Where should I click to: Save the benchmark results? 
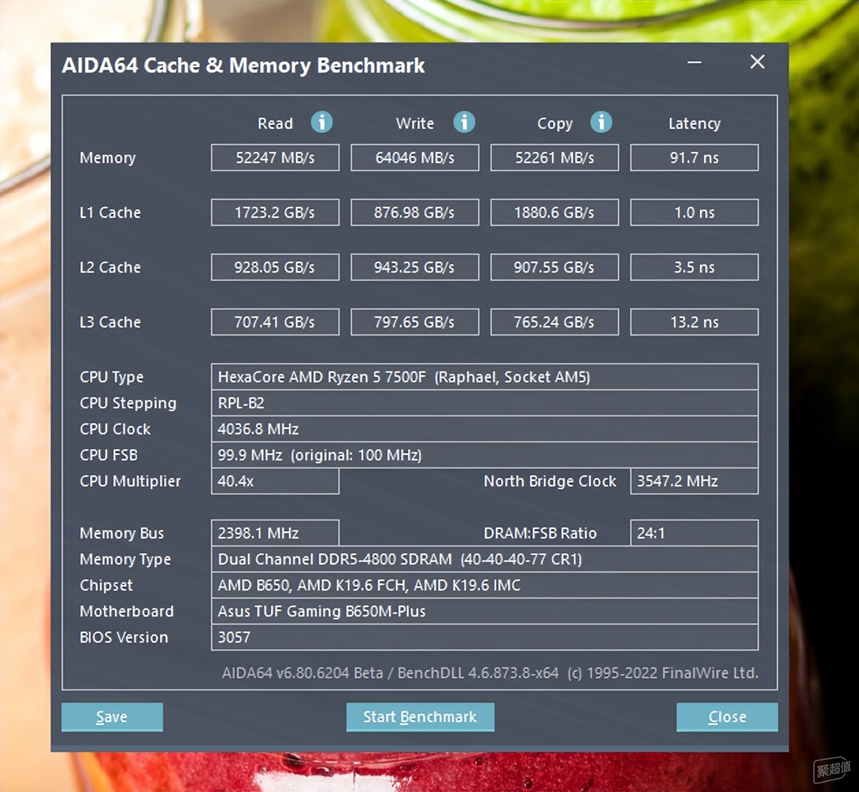(112, 717)
